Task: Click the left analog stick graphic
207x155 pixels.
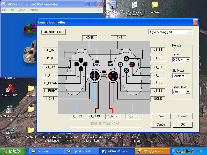Action: [94, 76]
